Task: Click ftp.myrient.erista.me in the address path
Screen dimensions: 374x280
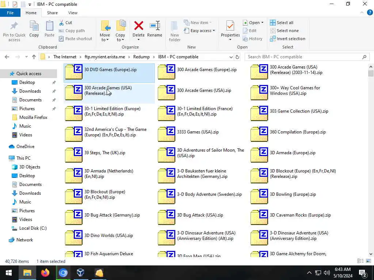Action: click(105, 57)
